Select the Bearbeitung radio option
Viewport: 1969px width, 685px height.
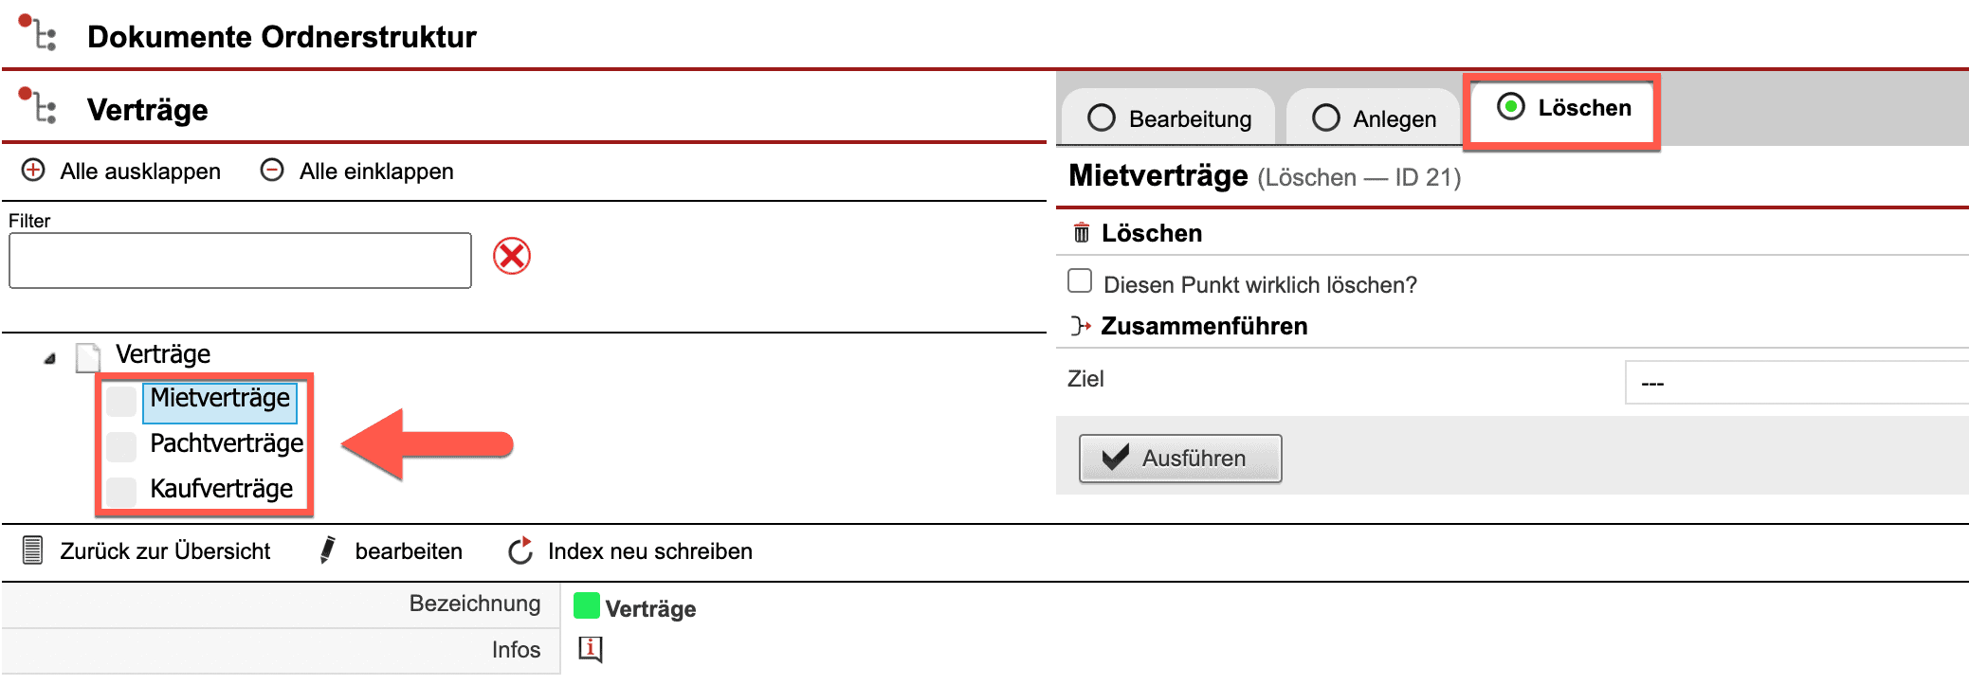click(x=1102, y=118)
